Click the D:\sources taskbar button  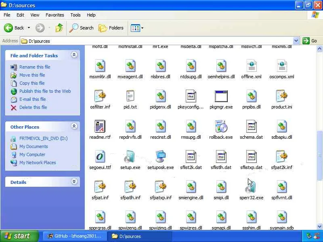(140, 236)
